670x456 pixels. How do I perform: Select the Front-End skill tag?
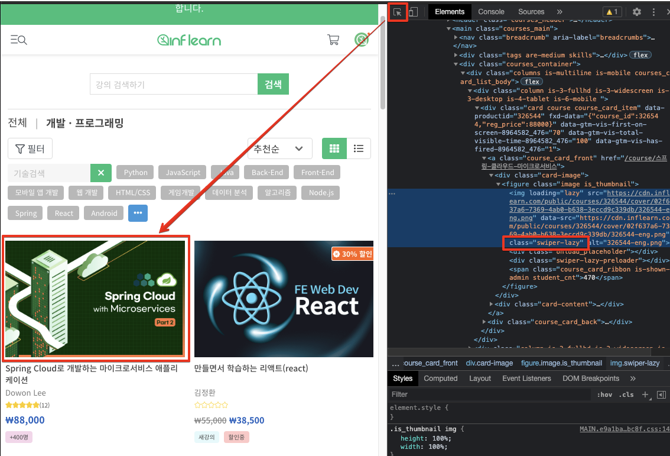(317, 172)
